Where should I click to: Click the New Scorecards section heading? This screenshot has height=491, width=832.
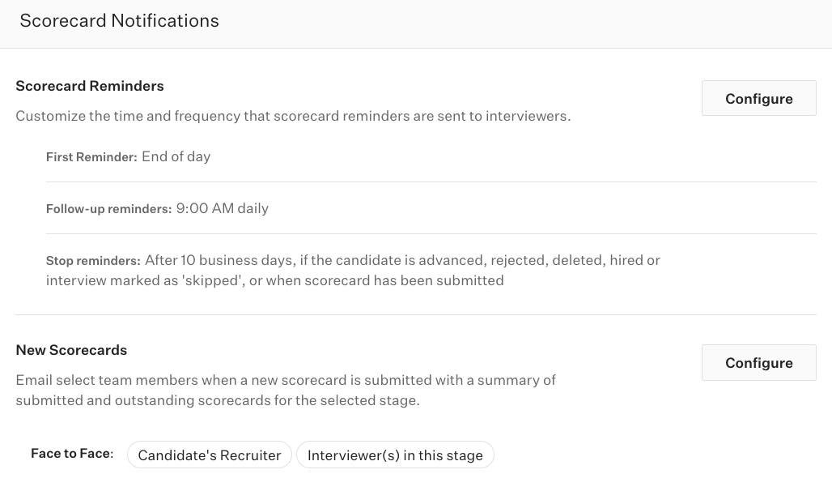[x=71, y=350]
